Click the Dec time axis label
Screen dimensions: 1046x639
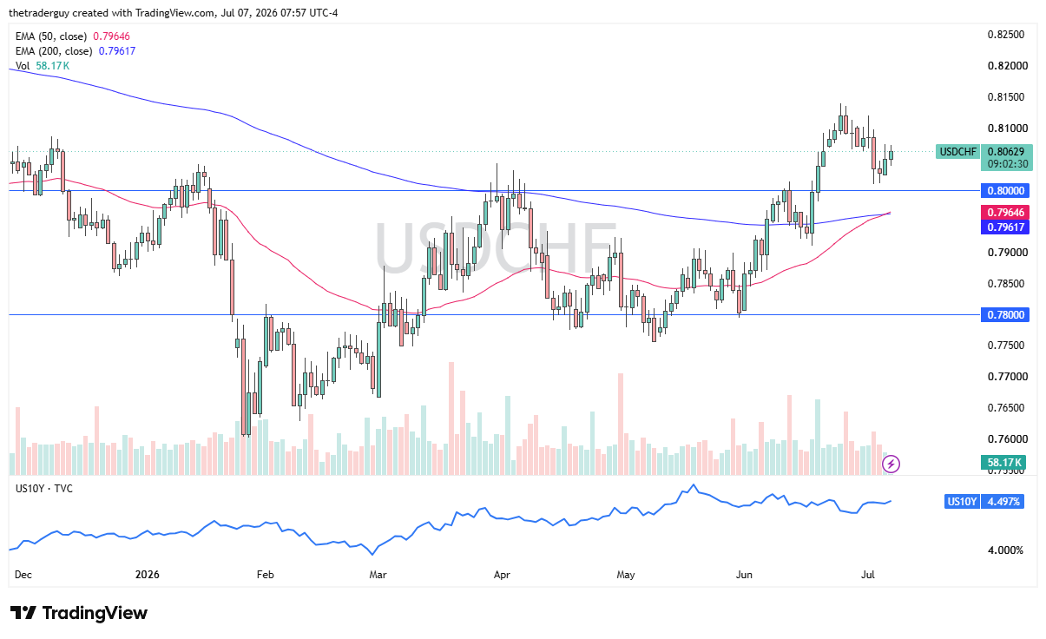point(23,575)
